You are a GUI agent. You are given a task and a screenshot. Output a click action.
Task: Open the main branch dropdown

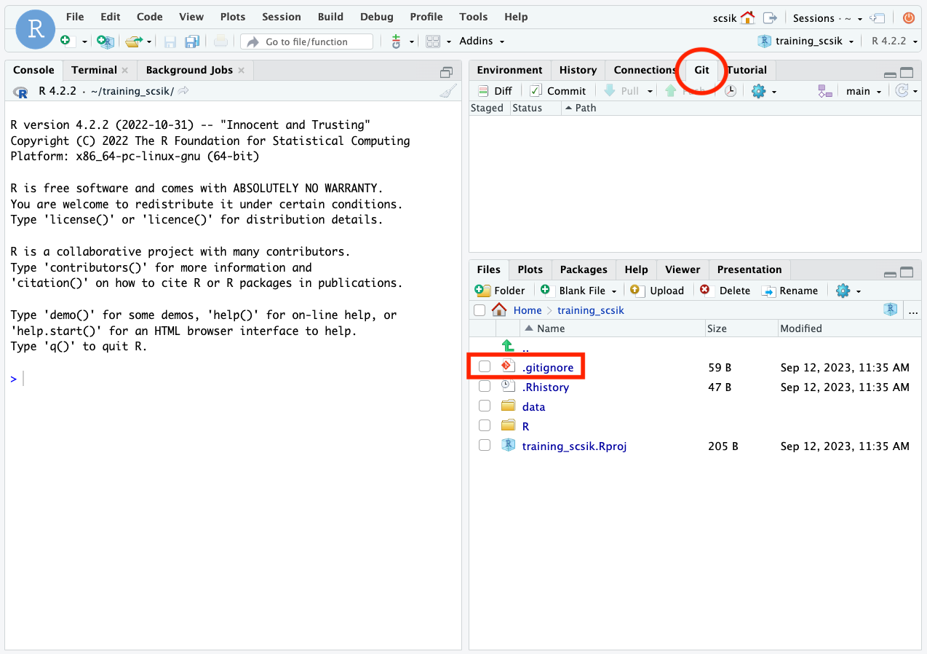coord(864,91)
